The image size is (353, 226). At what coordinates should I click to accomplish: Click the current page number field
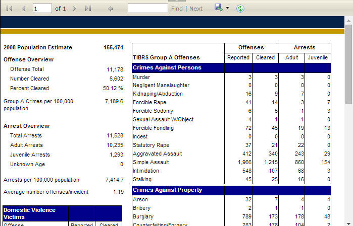(x=42, y=9)
